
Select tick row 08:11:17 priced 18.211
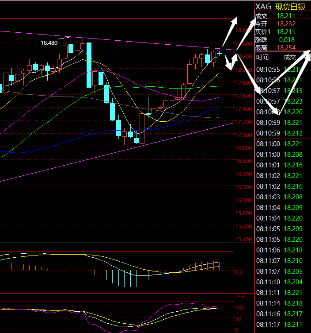[x=280, y=324]
